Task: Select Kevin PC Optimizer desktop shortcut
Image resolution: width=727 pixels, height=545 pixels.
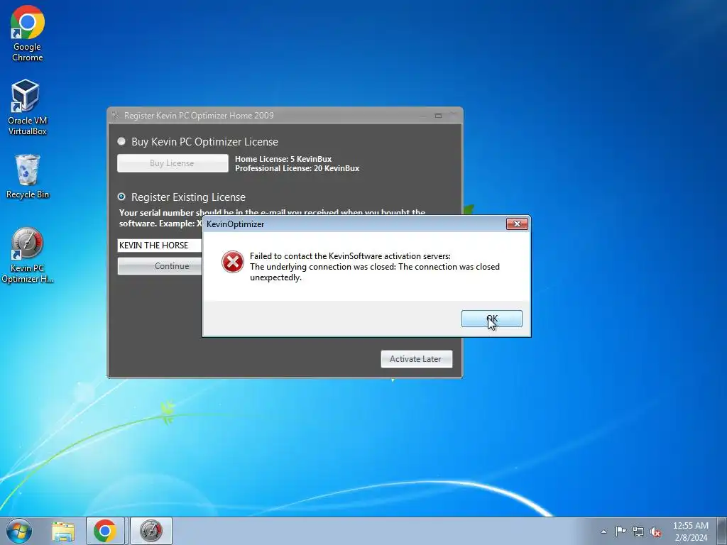Action: (28, 255)
